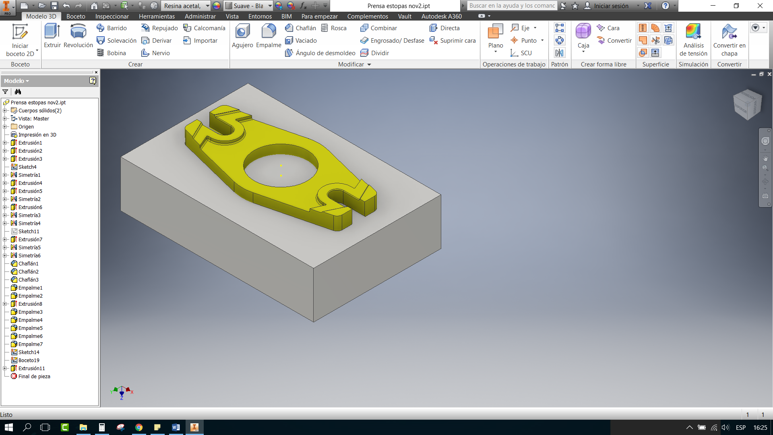
Task: Open the Modificar panel dropdown arrow
Action: click(x=369, y=64)
